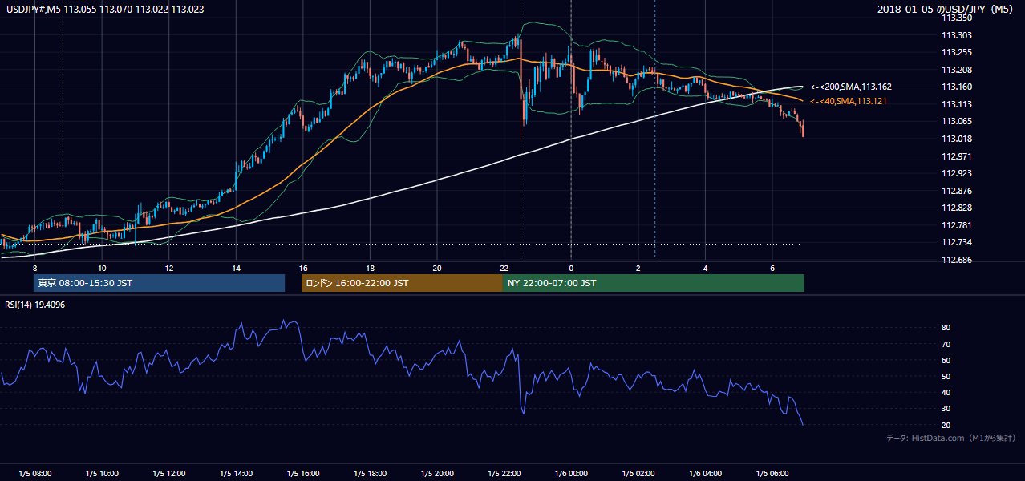Image resolution: width=1025 pixels, height=481 pixels.
Task: Click RSI scale value 70
Action: click(946, 344)
